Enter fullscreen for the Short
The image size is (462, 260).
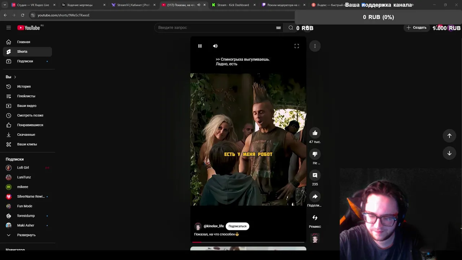point(297,46)
